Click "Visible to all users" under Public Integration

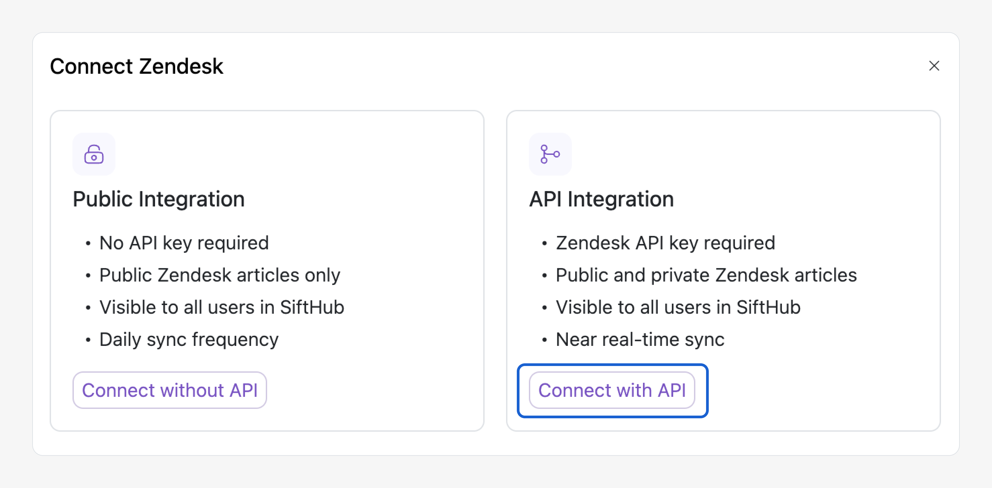point(221,307)
